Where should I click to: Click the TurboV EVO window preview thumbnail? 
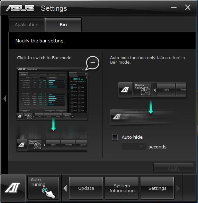click(x=52, y=94)
